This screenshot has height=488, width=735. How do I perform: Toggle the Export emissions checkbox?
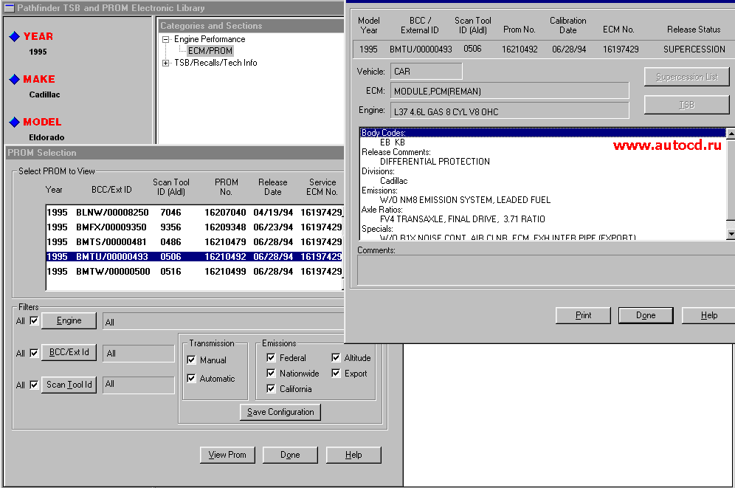tap(336, 373)
